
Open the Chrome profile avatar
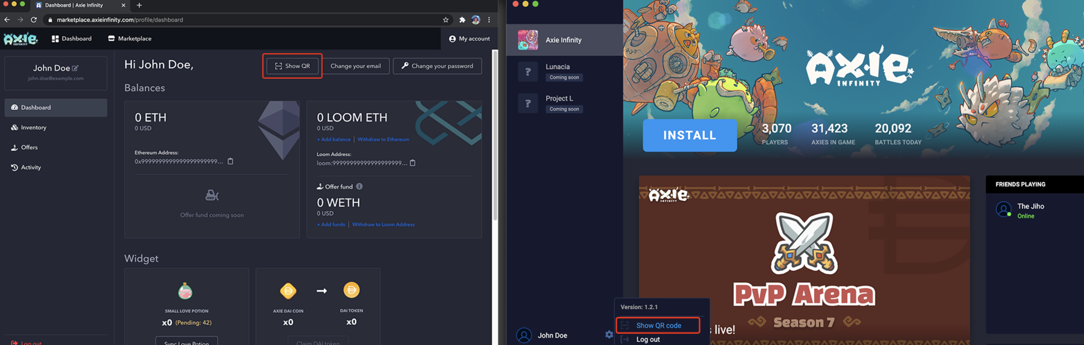tap(476, 20)
